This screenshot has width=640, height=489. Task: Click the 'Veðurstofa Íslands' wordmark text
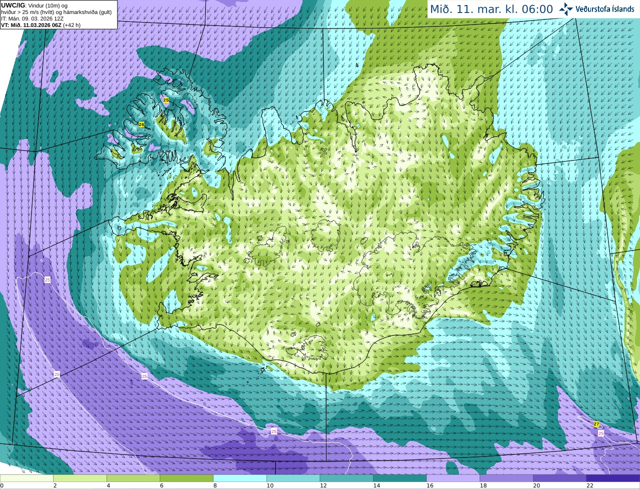tap(604, 9)
